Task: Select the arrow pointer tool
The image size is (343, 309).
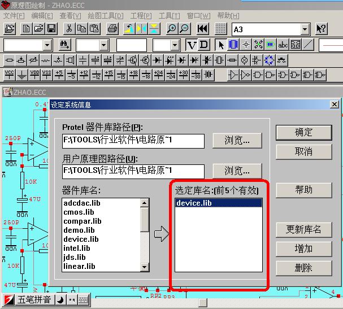Action: [x=221, y=45]
